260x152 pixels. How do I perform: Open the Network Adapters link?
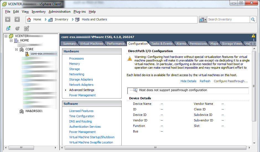point(81,85)
